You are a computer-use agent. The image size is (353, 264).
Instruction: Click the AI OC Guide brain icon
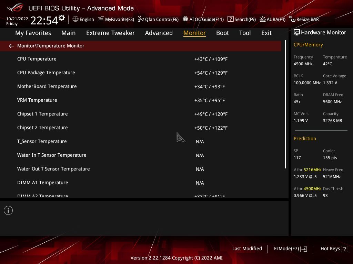coord(185,19)
